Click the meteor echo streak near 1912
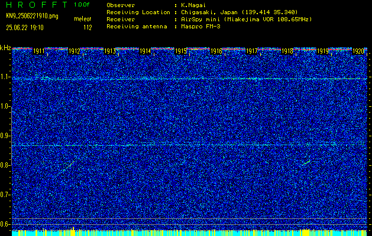 pos(65,169)
